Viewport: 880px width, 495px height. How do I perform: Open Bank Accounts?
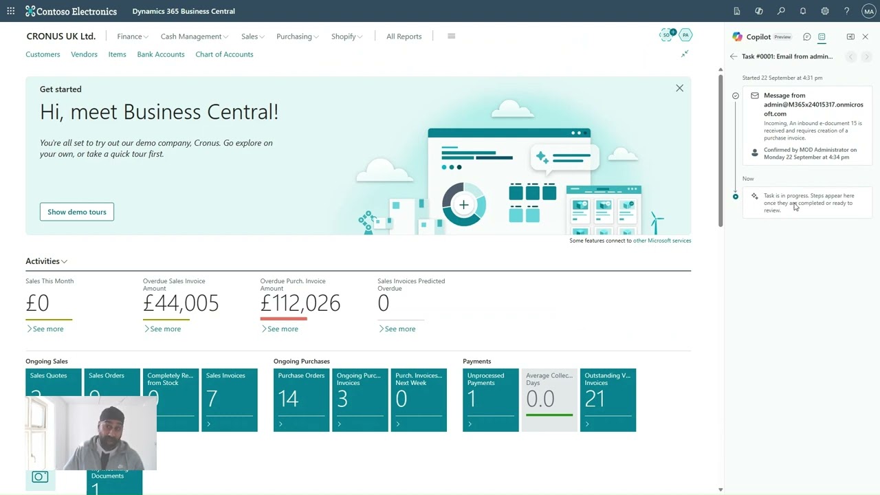click(x=161, y=54)
